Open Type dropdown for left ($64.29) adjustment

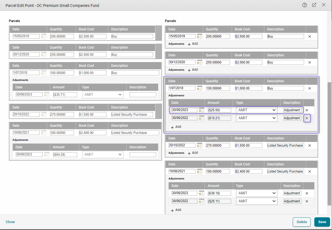[103, 154]
